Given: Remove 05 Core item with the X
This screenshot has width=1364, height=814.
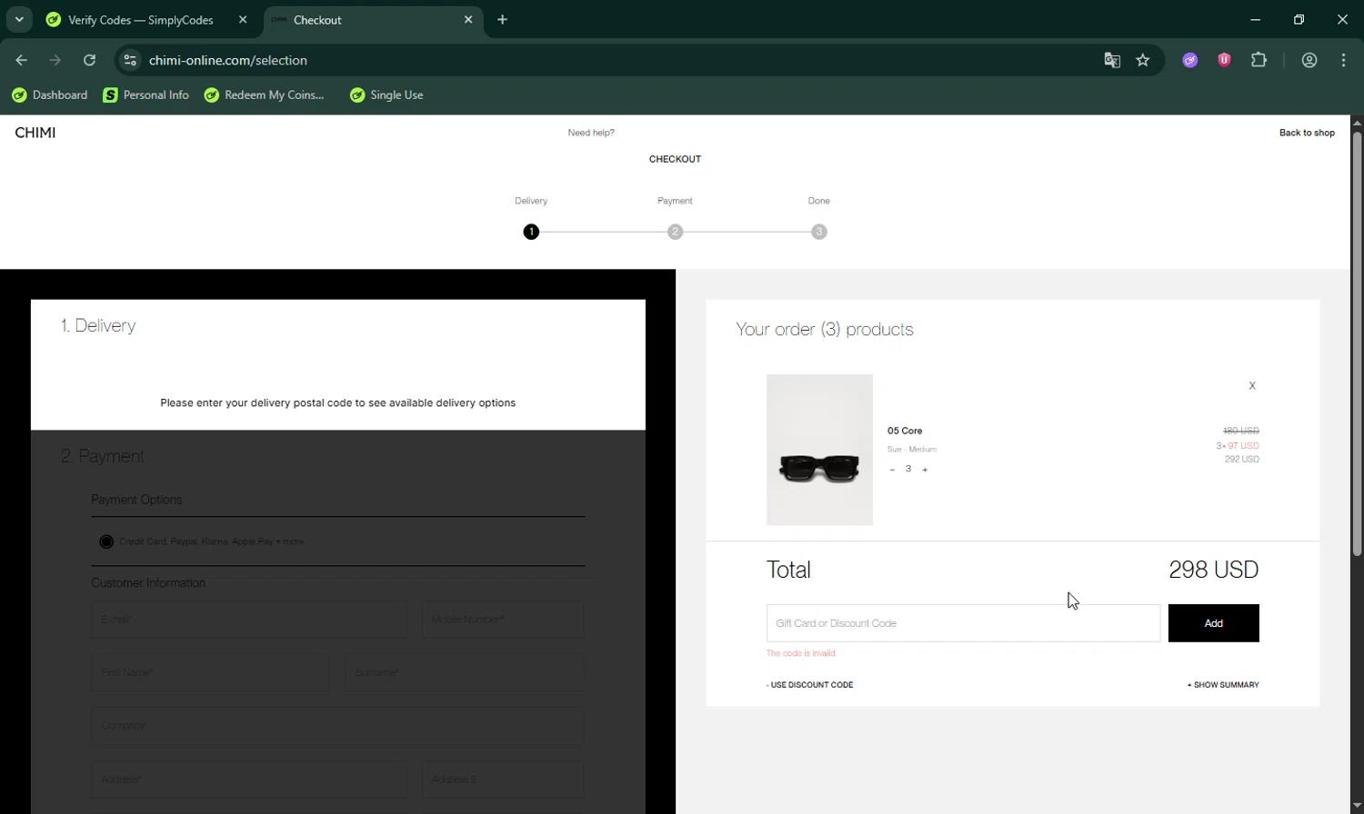Looking at the screenshot, I should coord(1252,386).
